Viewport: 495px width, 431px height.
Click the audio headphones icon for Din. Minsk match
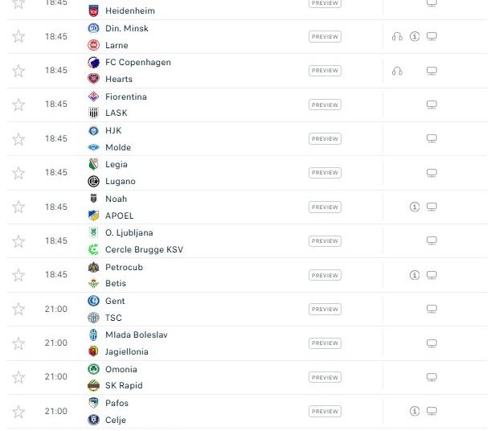point(397,37)
